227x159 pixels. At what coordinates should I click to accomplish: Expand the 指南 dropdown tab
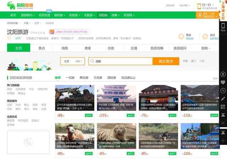coord(206,48)
